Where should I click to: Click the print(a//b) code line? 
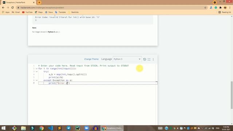[56, 78]
